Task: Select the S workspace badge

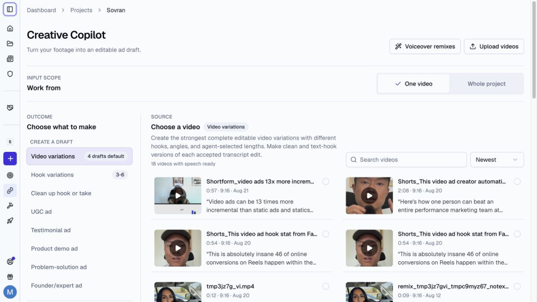Action: point(10,142)
